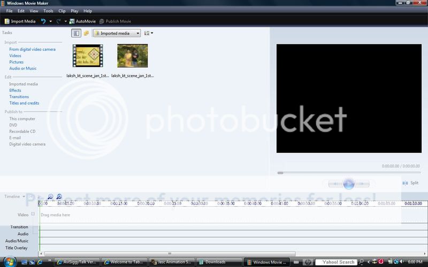
Task: Open the Undo history dropdown arrow
Action: tap(50, 21)
